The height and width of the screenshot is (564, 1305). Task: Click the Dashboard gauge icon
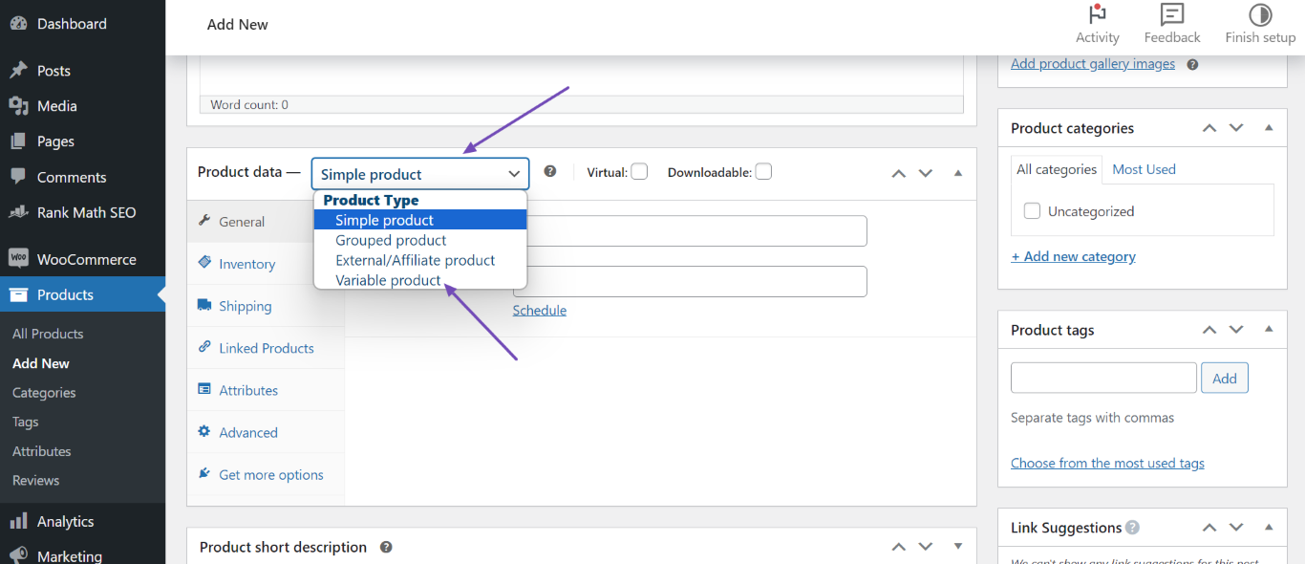coord(18,24)
